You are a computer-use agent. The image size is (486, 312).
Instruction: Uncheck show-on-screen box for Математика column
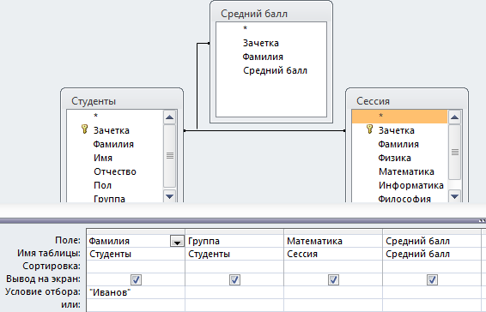[x=333, y=279]
